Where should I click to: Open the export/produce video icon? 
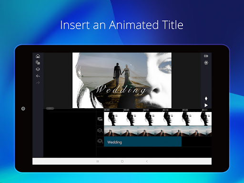pos(206,56)
